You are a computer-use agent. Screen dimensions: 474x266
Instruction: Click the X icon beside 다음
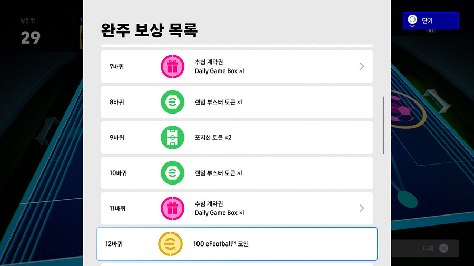coord(444,249)
